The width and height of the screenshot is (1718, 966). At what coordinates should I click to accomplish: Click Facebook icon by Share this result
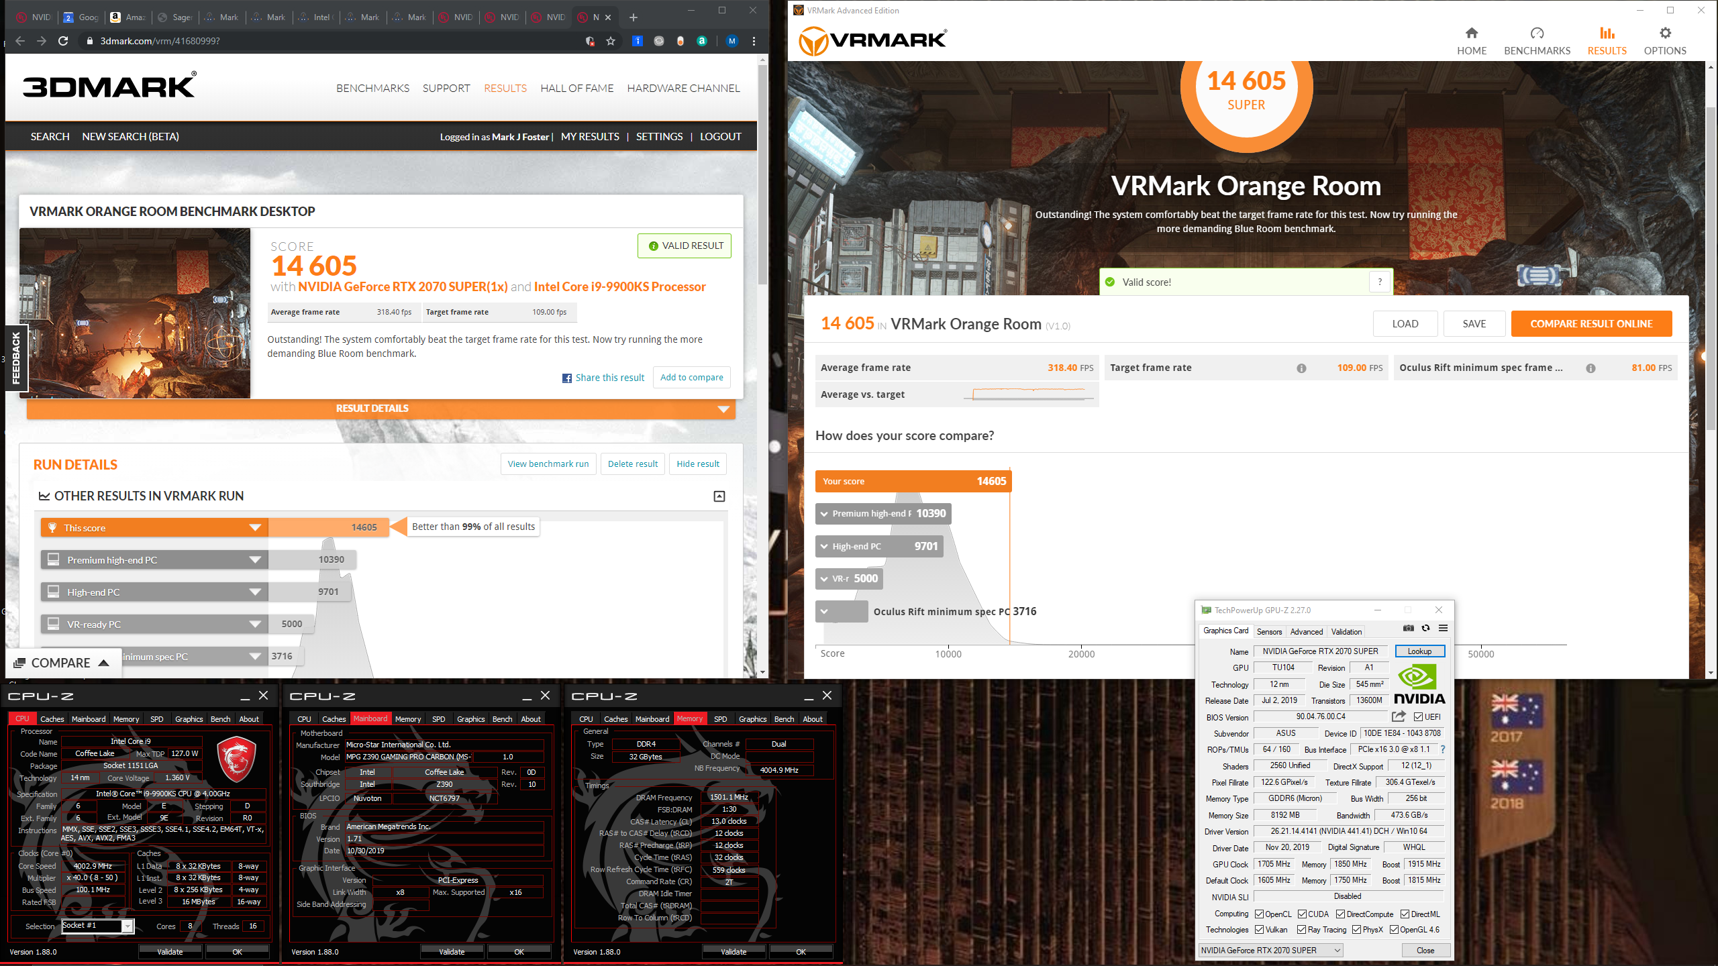coord(567,378)
